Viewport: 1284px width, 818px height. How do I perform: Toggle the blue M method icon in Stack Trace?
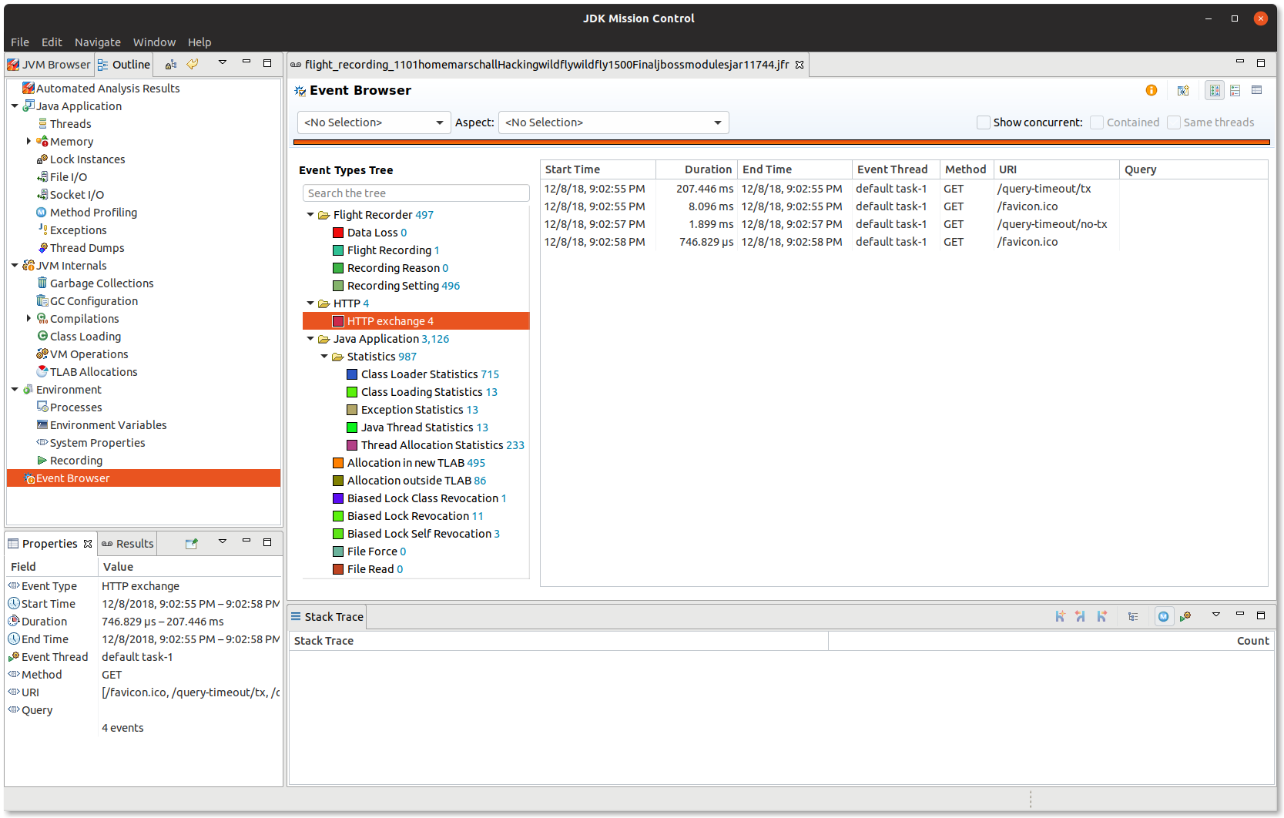(x=1164, y=616)
